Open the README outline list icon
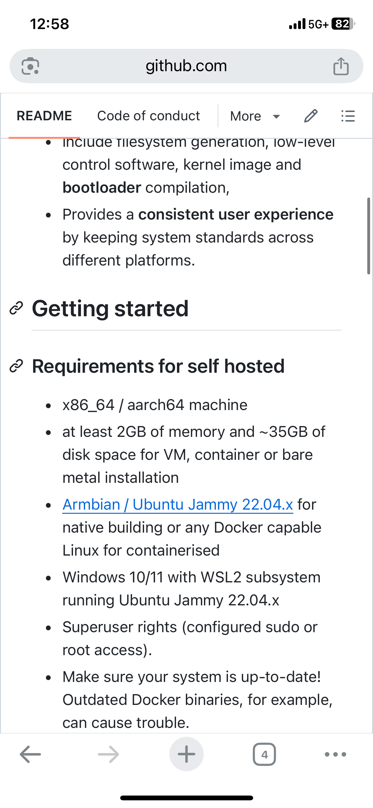This screenshot has height=808, width=373. coord(348,116)
